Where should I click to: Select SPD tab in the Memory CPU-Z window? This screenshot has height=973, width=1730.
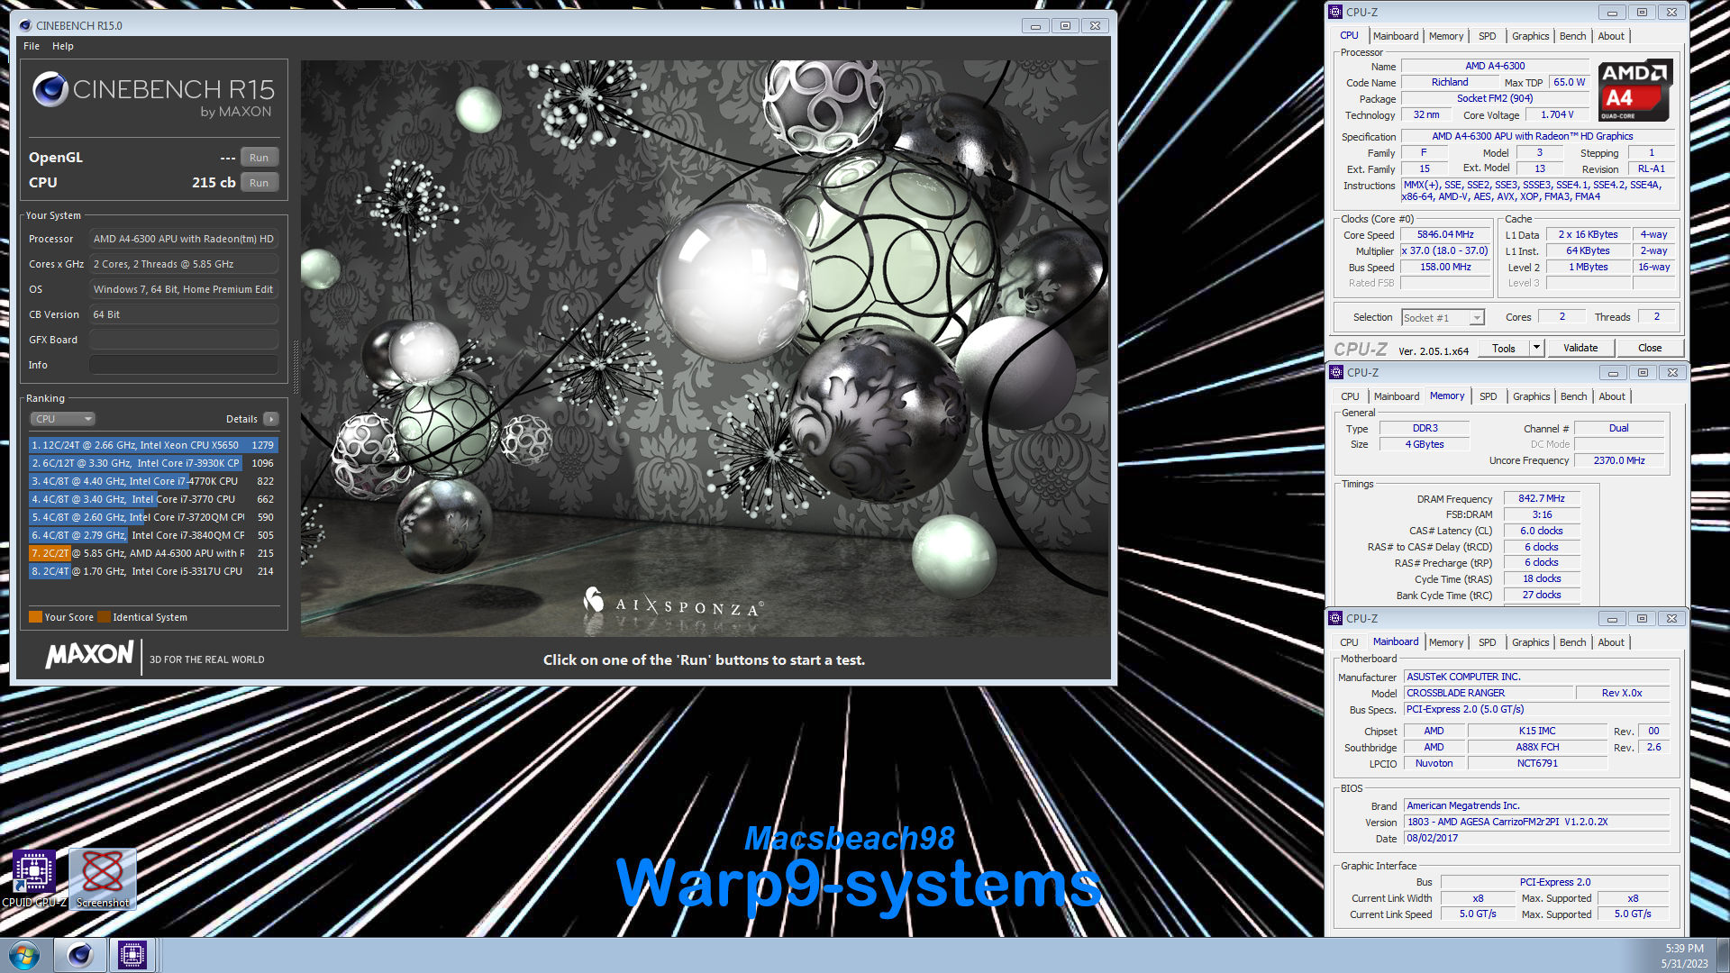(x=1489, y=396)
